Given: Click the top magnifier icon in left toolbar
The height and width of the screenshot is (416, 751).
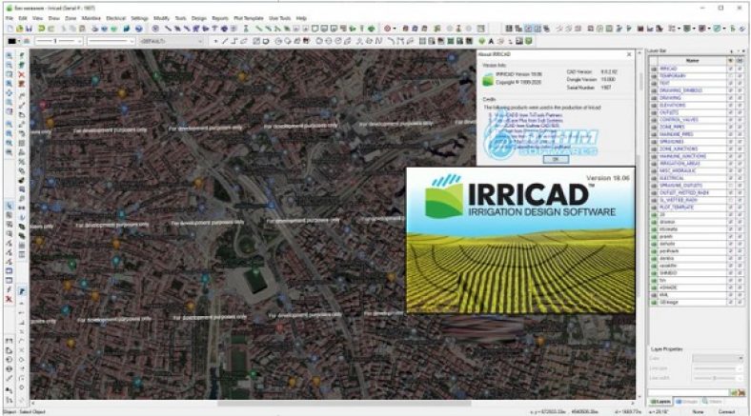Looking at the screenshot, I should [10, 56].
